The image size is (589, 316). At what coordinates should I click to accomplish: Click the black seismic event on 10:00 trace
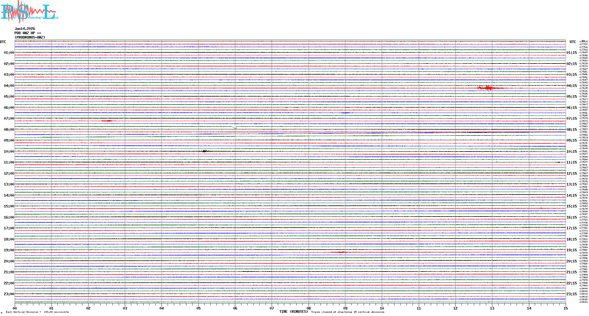(x=205, y=151)
